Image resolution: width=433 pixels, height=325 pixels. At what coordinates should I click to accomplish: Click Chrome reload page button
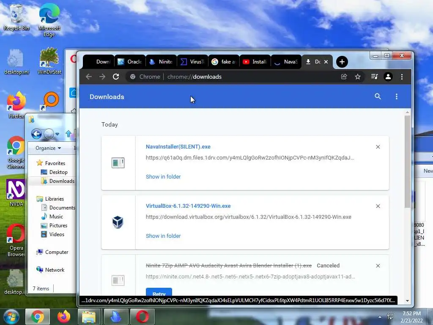(x=116, y=77)
